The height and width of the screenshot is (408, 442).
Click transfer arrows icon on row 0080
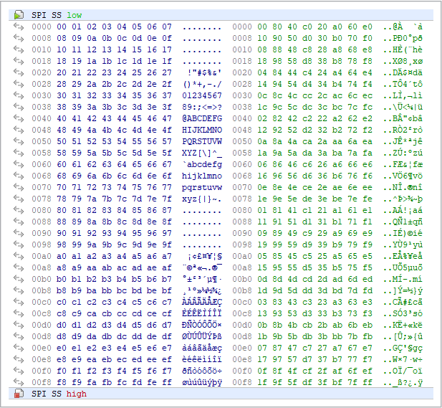[19, 210]
